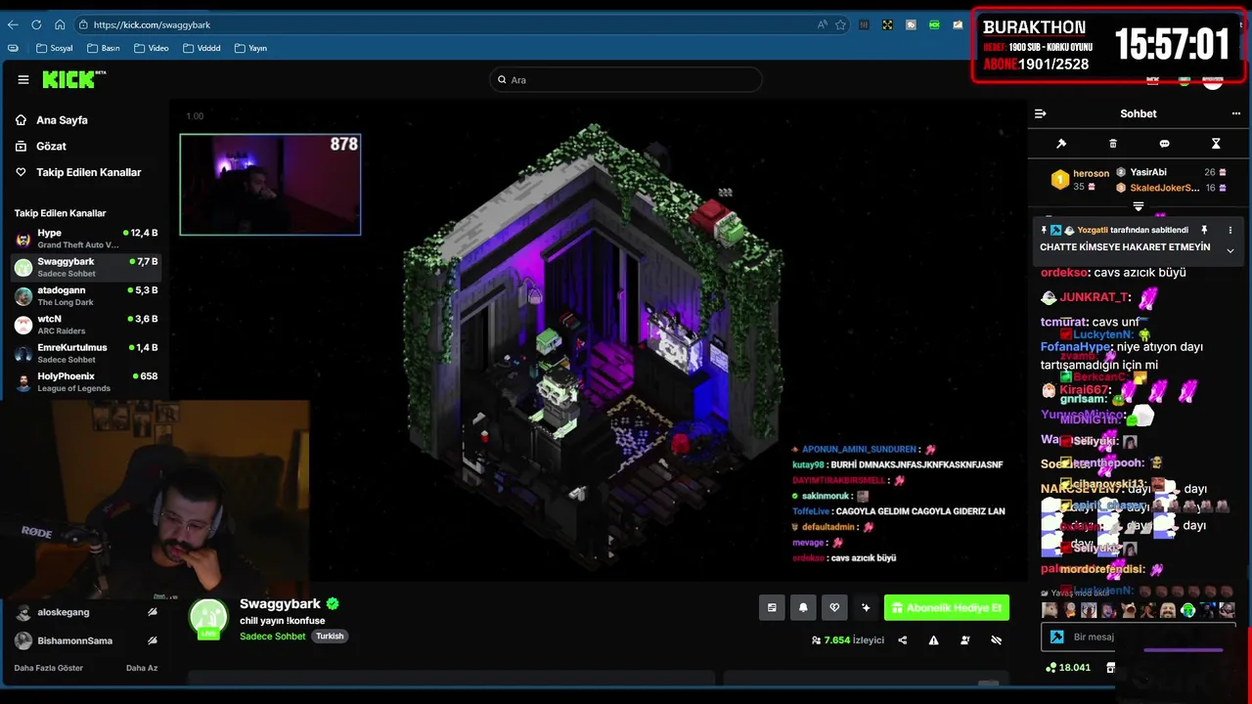Screen dimensions: 1252x704
Task: Click SkaledJokerS on gift leaderboard
Action: (1164, 188)
